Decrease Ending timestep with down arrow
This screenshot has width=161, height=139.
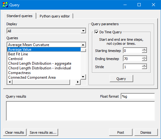[x=144, y=60]
